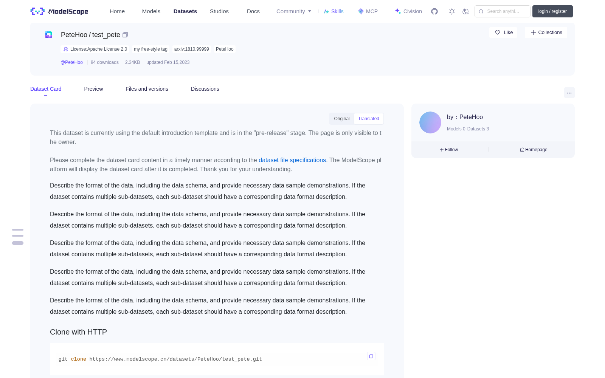Select the Dataset Card tab
Viewport: 605px width, 378px height.
tap(46, 89)
